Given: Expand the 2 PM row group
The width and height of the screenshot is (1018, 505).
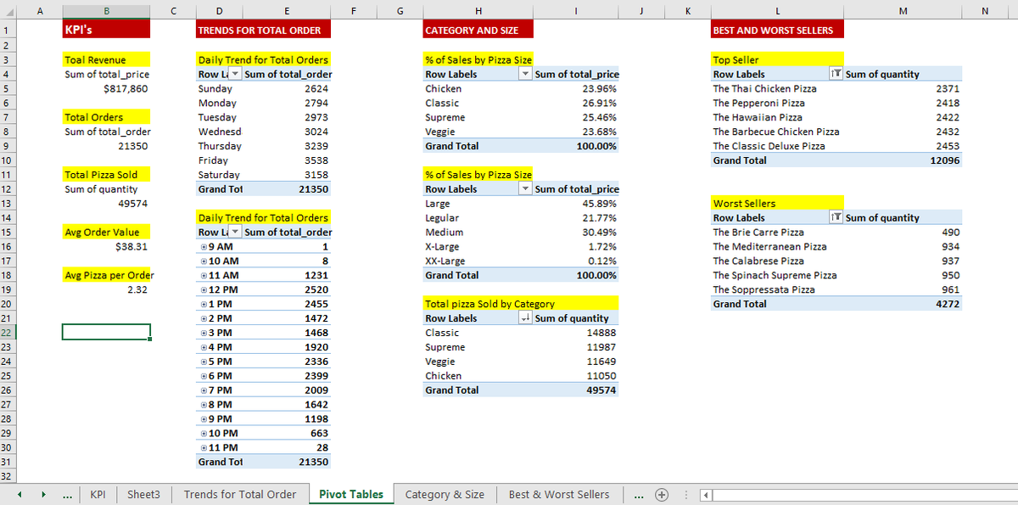Looking at the screenshot, I should coord(203,318).
